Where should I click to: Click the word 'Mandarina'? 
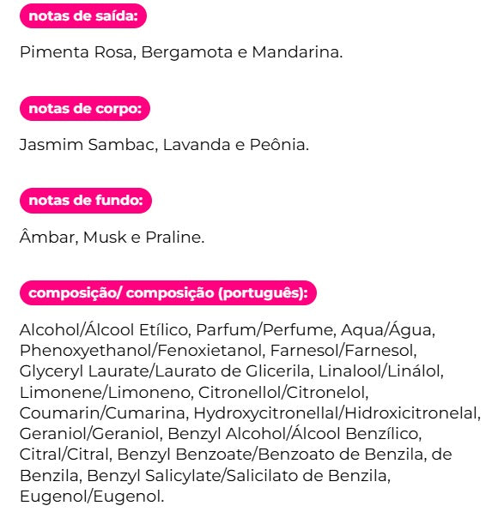pyautogui.click(x=295, y=52)
